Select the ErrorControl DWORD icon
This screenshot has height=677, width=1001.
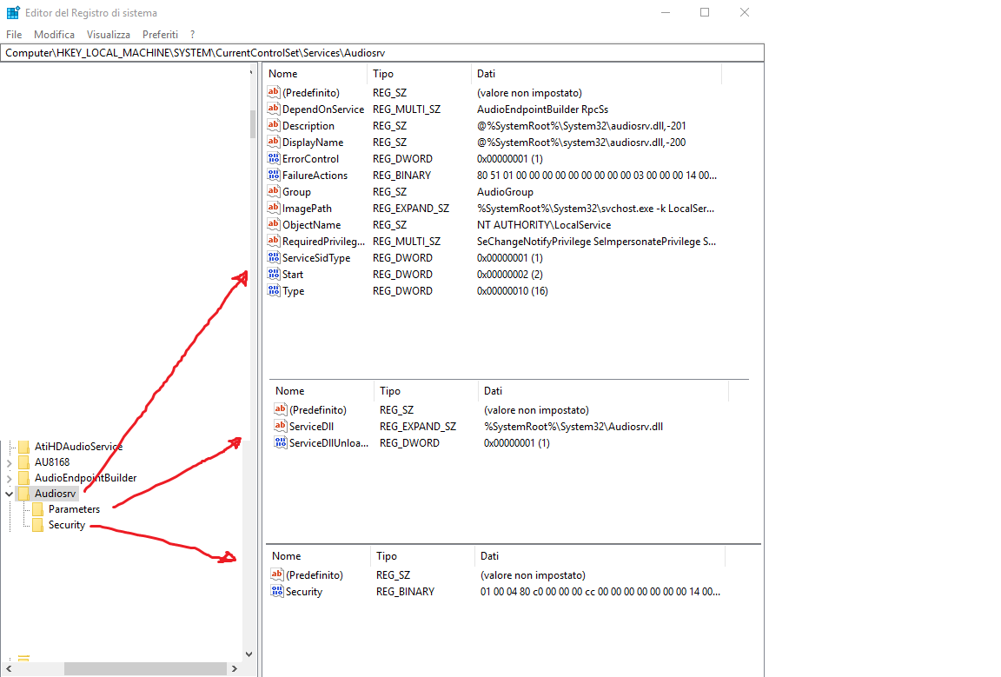[273, 158]
